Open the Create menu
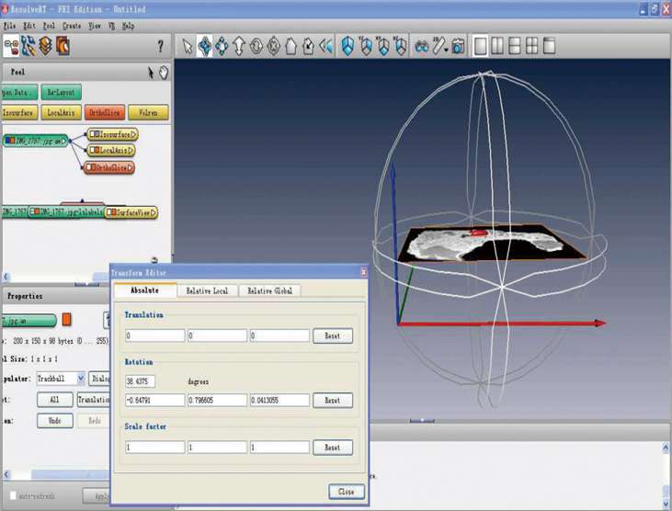Viewport: 672px width, 511px height. tap(72, 26)
